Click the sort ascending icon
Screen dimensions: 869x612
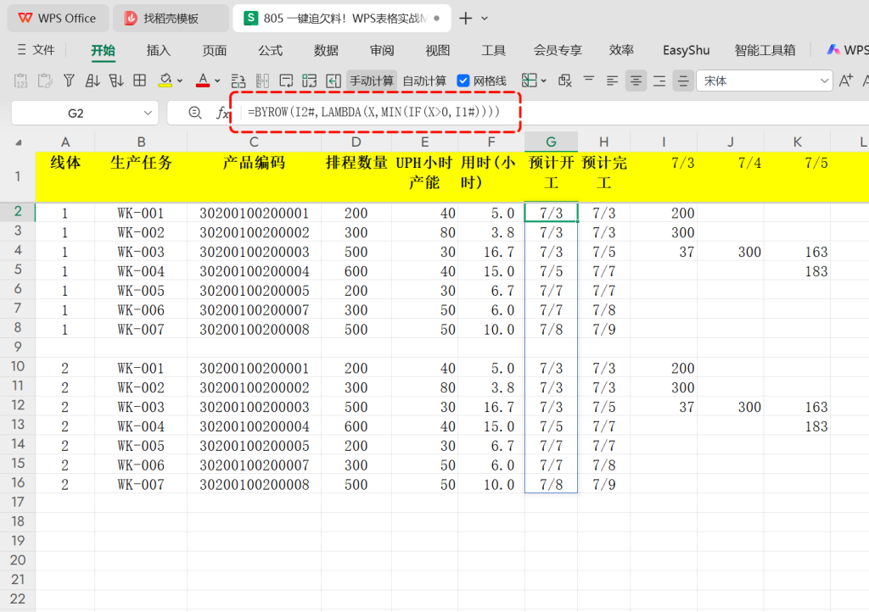(x=93, y=81)
